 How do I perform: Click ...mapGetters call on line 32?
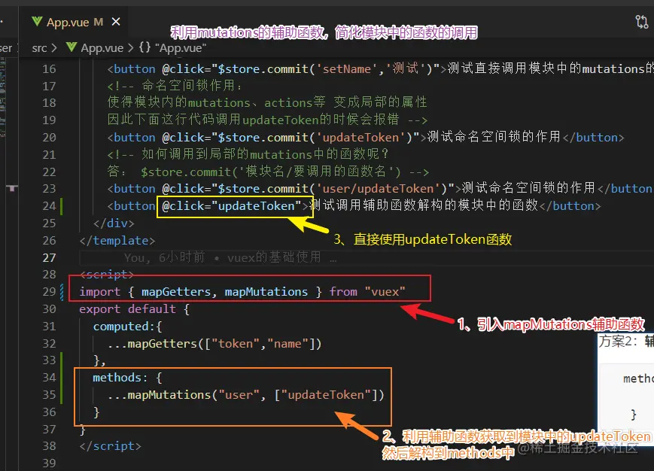[214, 344]
